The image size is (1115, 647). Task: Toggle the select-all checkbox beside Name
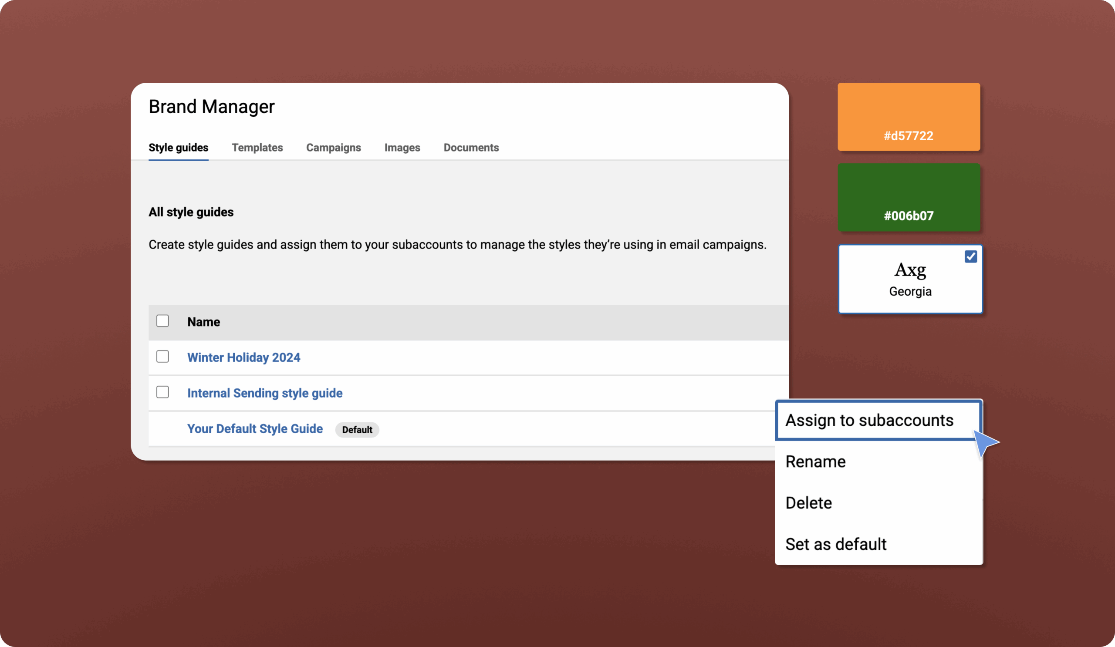(x=162, y=321)
